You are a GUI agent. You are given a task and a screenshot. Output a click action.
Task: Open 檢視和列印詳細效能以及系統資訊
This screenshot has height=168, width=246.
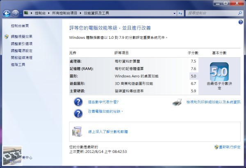click(x=213, y=102)
